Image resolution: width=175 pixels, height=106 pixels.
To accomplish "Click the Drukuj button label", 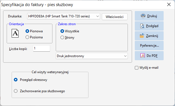I will 152,16.
